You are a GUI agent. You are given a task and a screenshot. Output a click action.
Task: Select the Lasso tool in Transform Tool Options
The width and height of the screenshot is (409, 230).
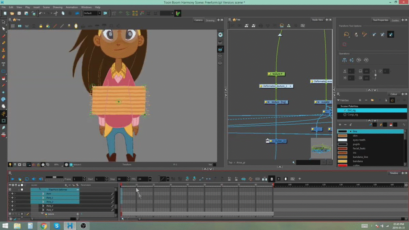(x=346, y=35)
